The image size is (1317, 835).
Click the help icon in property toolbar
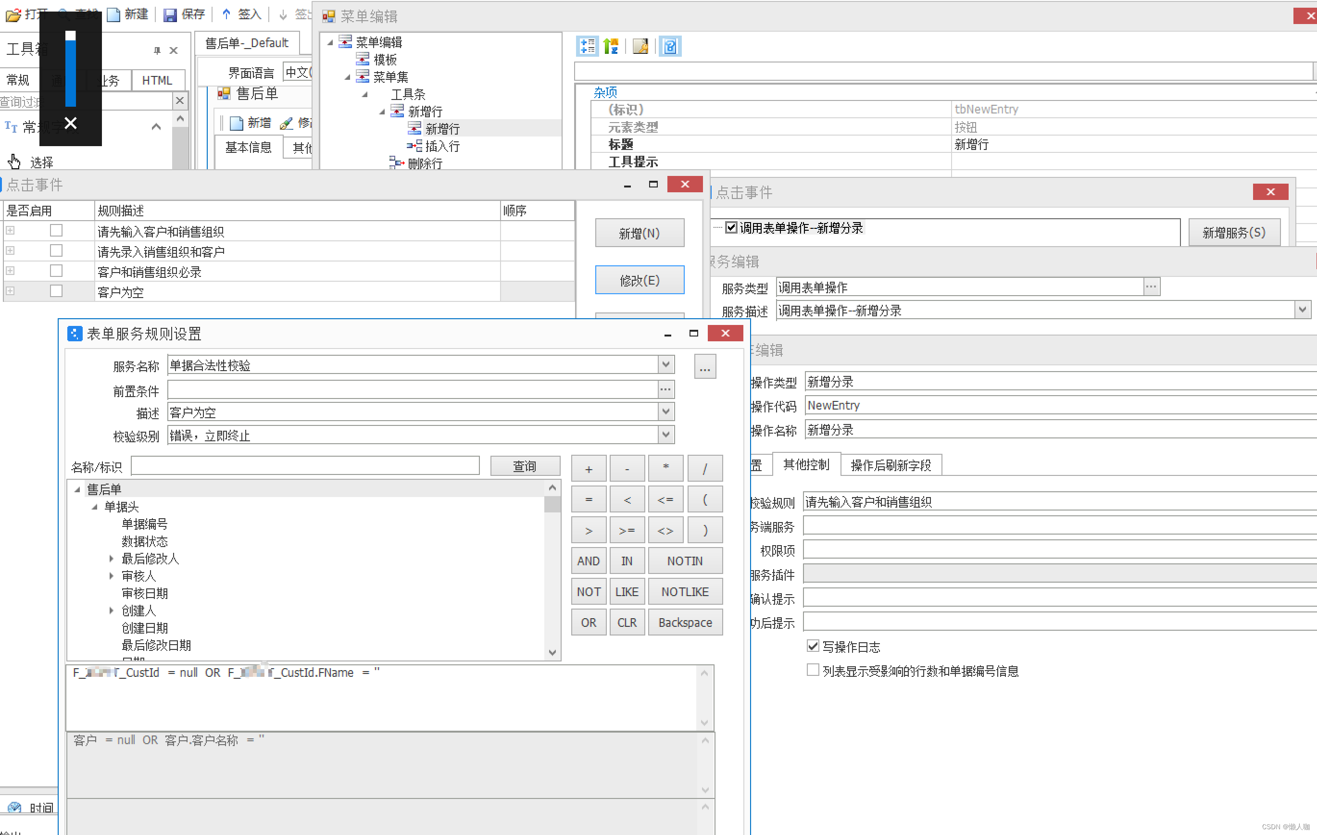pyautogui.click(x=670, y=47)
